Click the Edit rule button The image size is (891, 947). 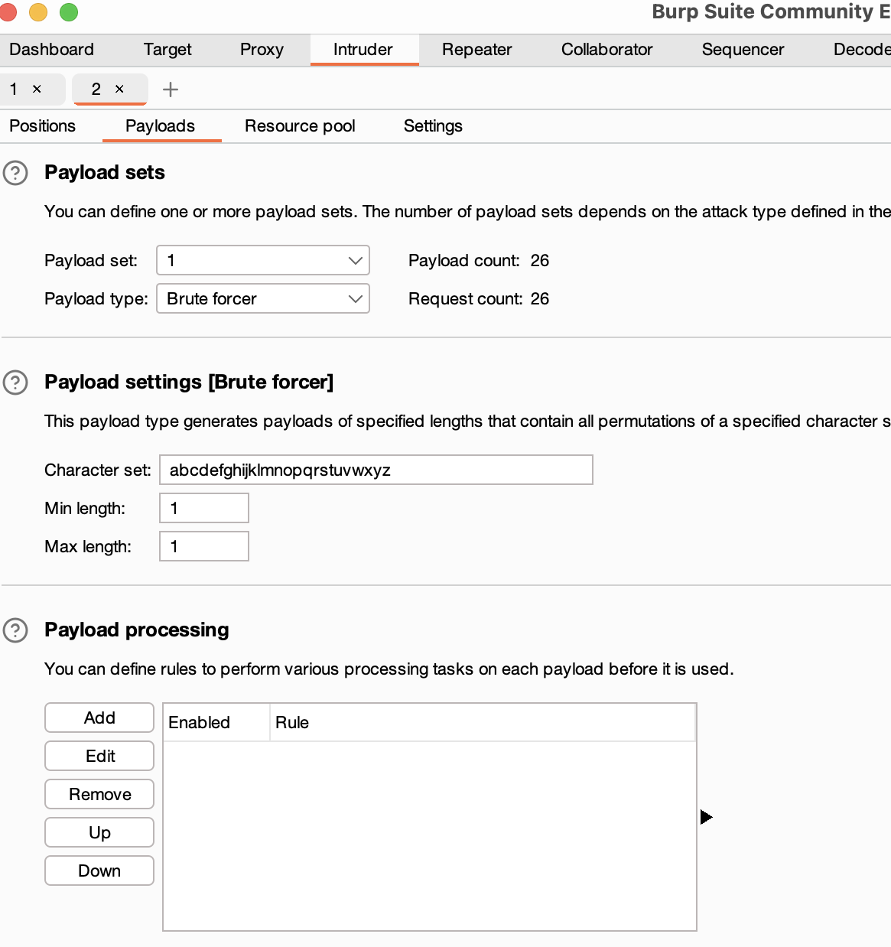coord(99,756)
